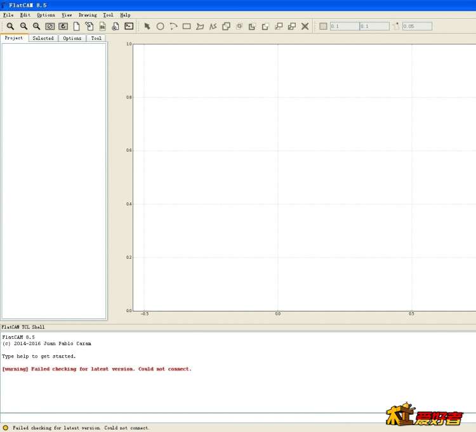Click the Clear Plot toolbar icon
This screenshot has height=432, width=476.
tap(50, 27)
